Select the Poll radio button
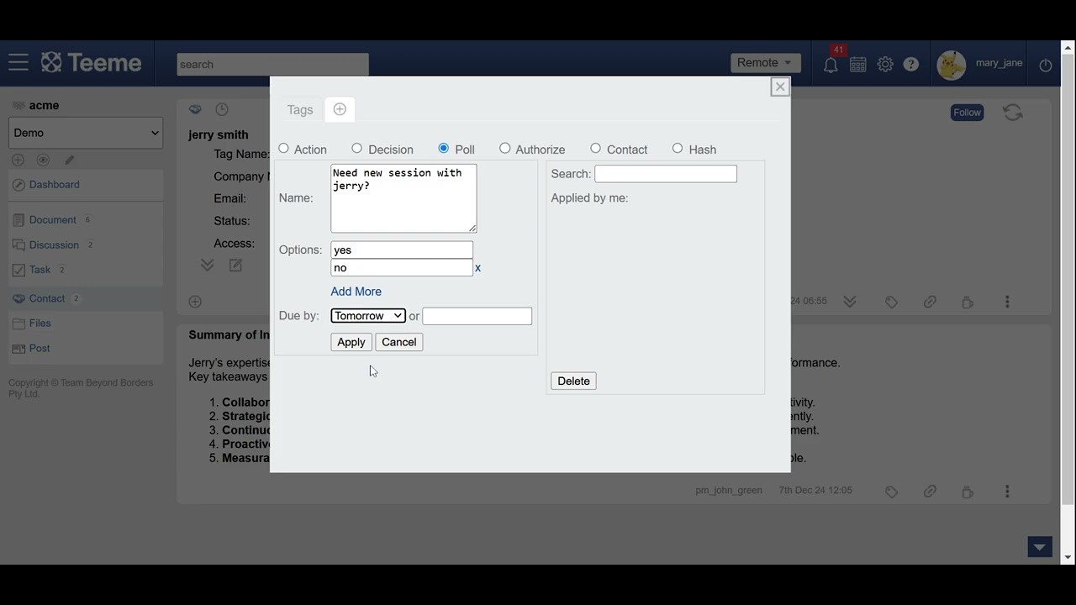The width and height of the screenshot is (1076, 605). pyautogui.click(x=444, y=148)
